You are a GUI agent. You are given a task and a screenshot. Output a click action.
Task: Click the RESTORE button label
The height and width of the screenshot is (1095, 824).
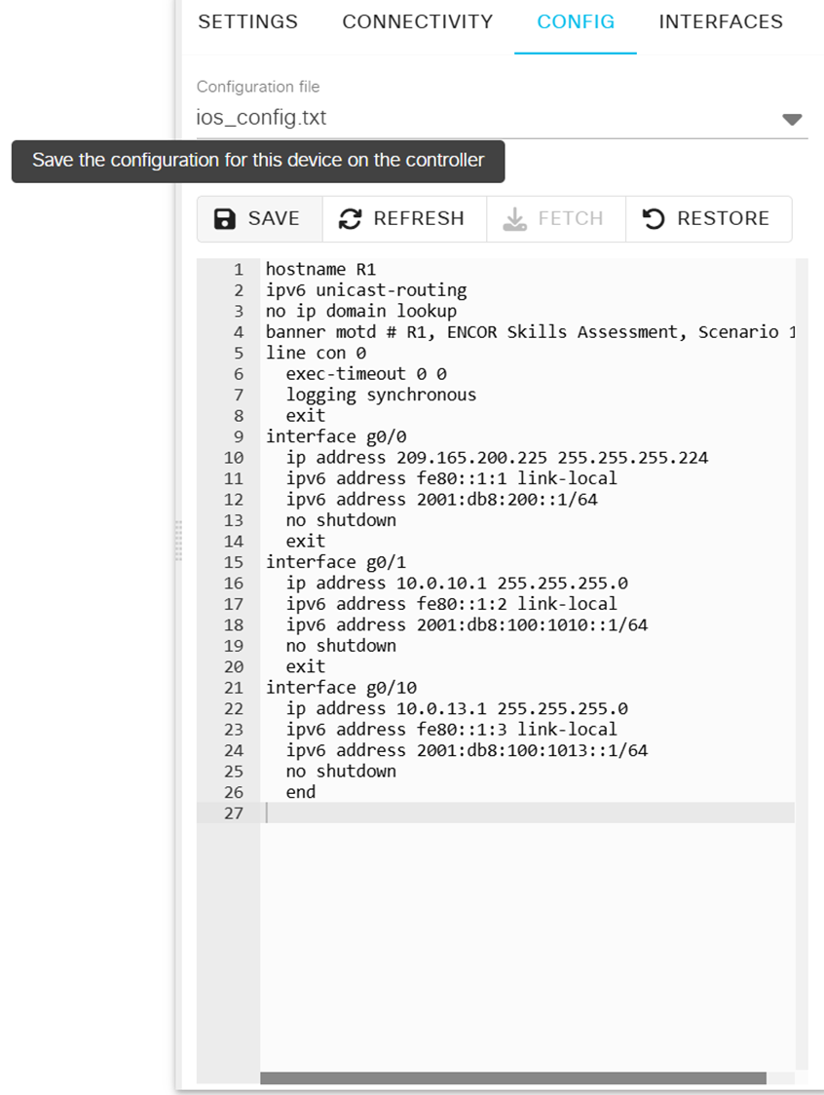pyautogui.click(x=724, y=218)
